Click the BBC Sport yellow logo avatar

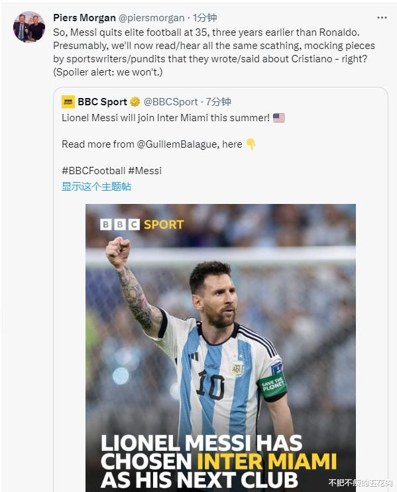[68, 102]
